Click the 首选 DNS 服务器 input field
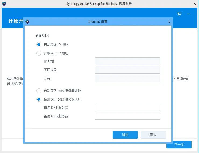This screenshot has width=199, height=153. 127,107
